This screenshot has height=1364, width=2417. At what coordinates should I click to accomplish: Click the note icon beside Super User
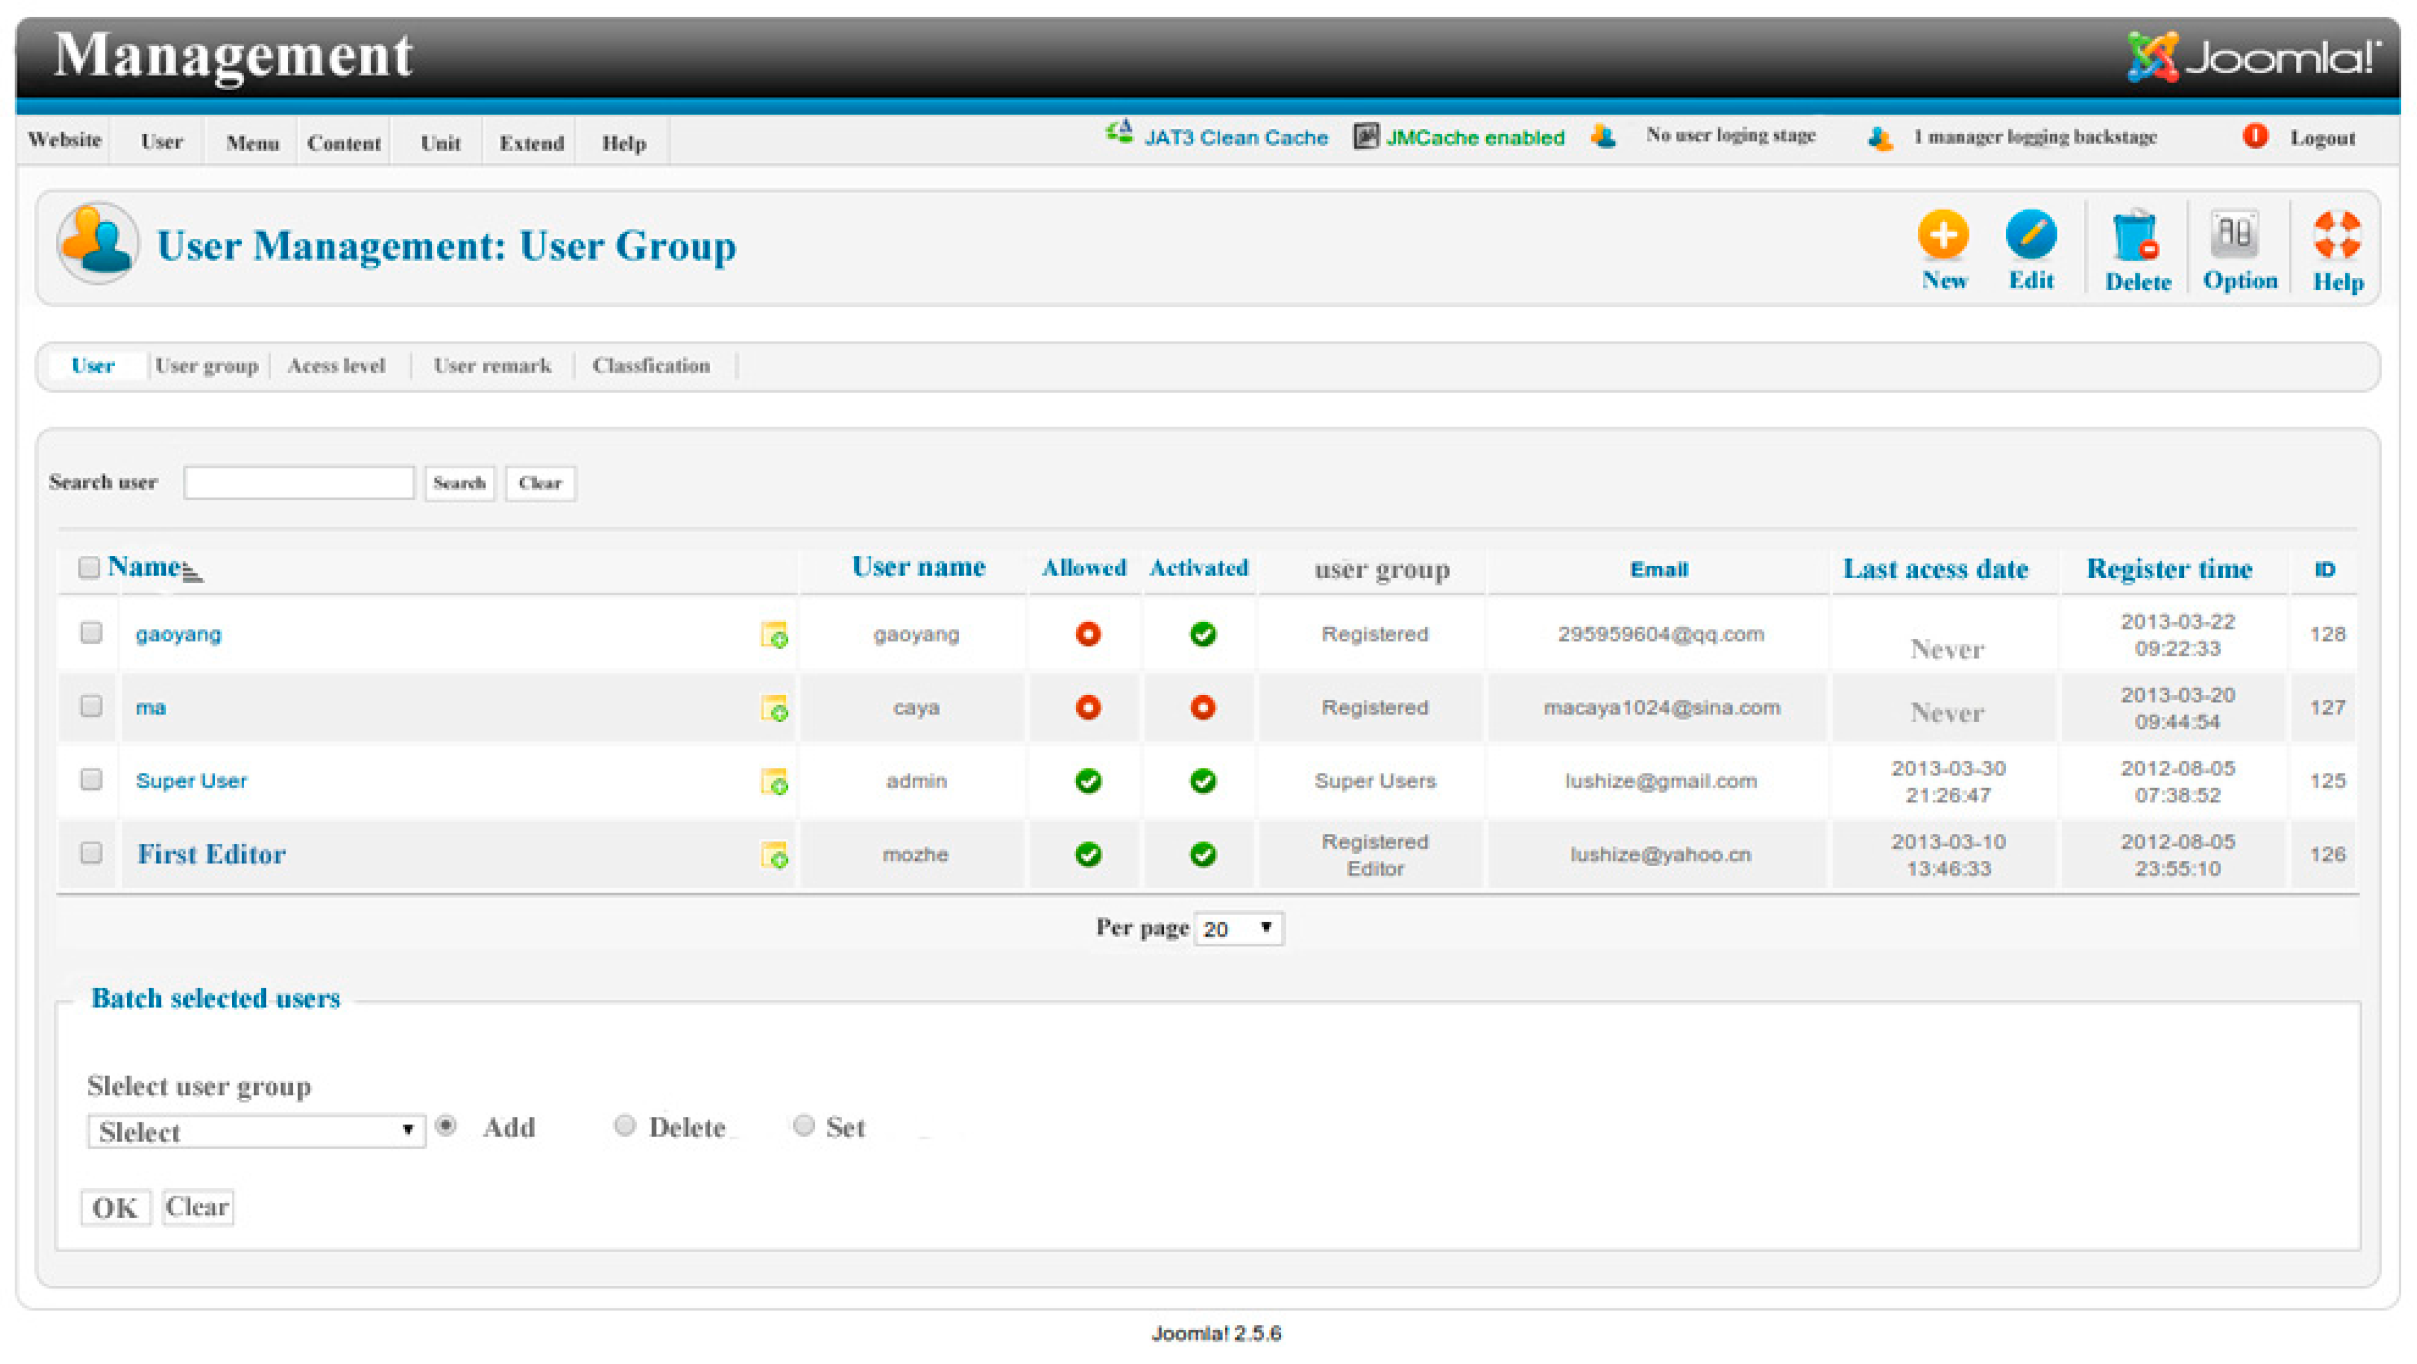click(773, 781)
